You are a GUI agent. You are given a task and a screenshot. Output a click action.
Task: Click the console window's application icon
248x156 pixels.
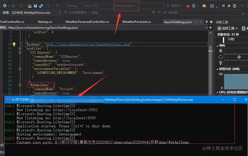pyautogui.click(x=9, y=99)
